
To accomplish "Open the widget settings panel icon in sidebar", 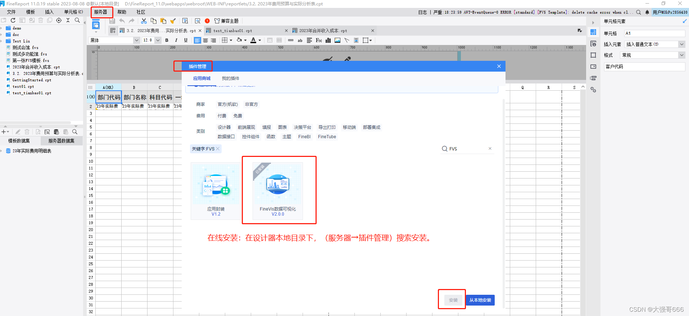I will 593,67.
